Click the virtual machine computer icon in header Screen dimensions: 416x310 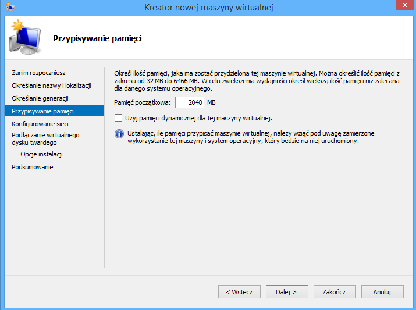(25, 37)
